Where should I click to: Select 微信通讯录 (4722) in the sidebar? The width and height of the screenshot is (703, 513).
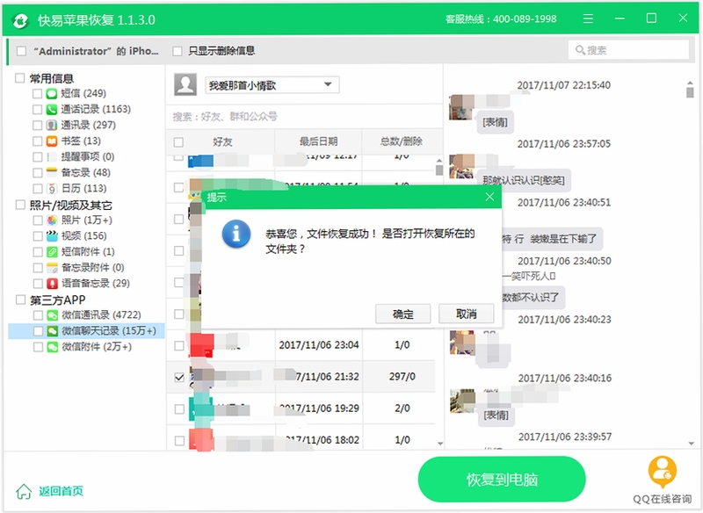pos(101,315)
